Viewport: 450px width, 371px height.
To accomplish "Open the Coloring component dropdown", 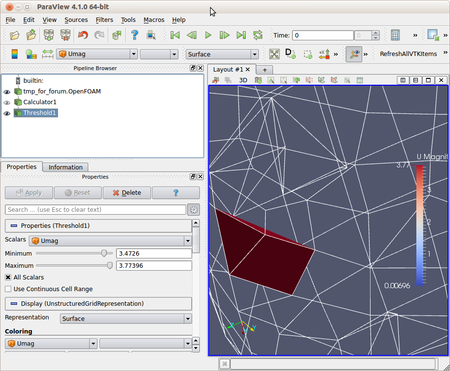I will pyautogui.click(x=145, y=343).
